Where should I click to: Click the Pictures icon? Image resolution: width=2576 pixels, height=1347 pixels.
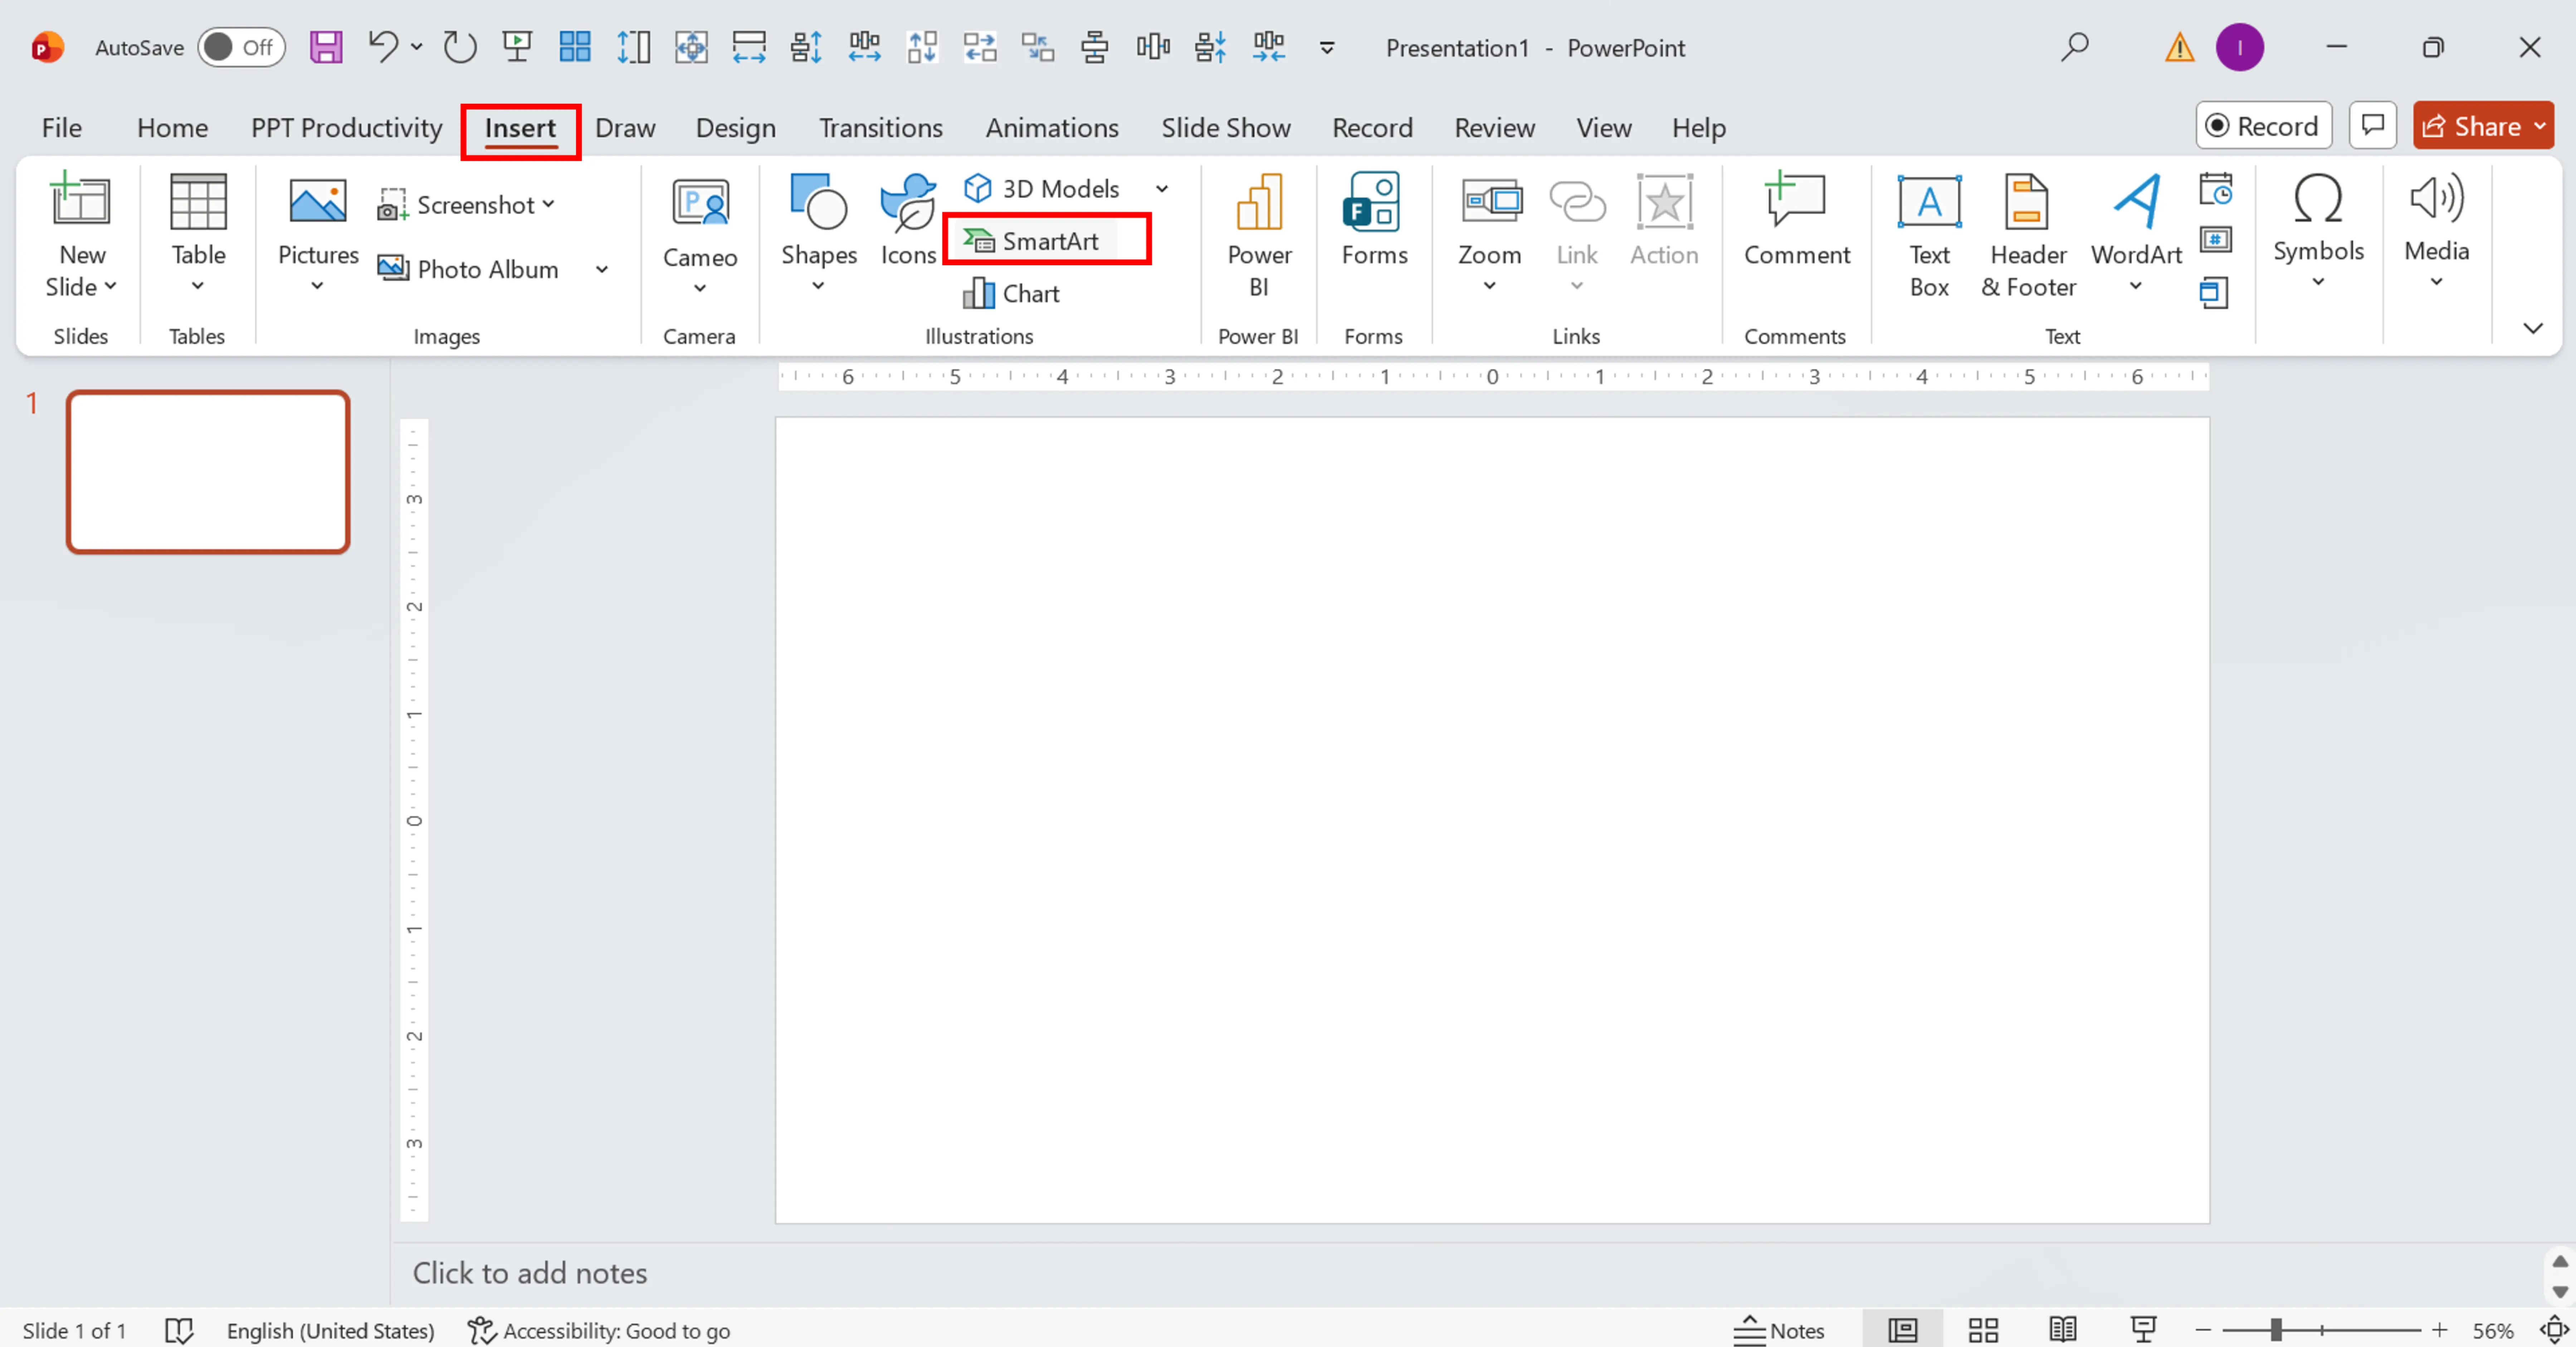[x=318, y=201]
